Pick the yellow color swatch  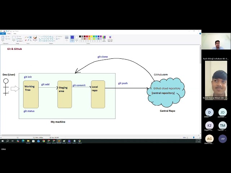(91, 36)
